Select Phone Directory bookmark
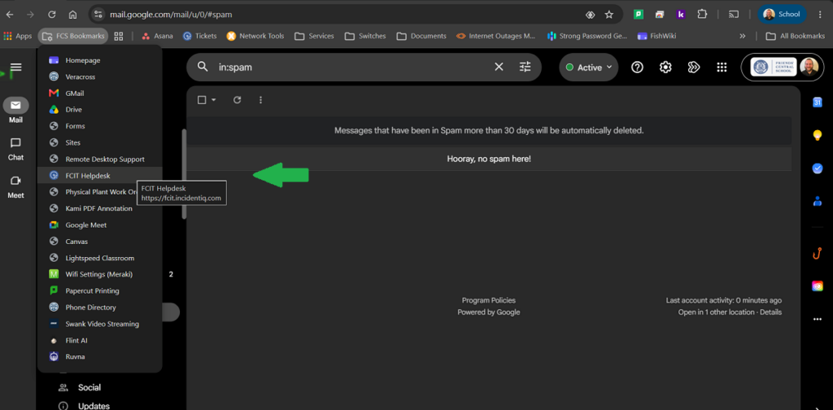 tap(100, 307)
